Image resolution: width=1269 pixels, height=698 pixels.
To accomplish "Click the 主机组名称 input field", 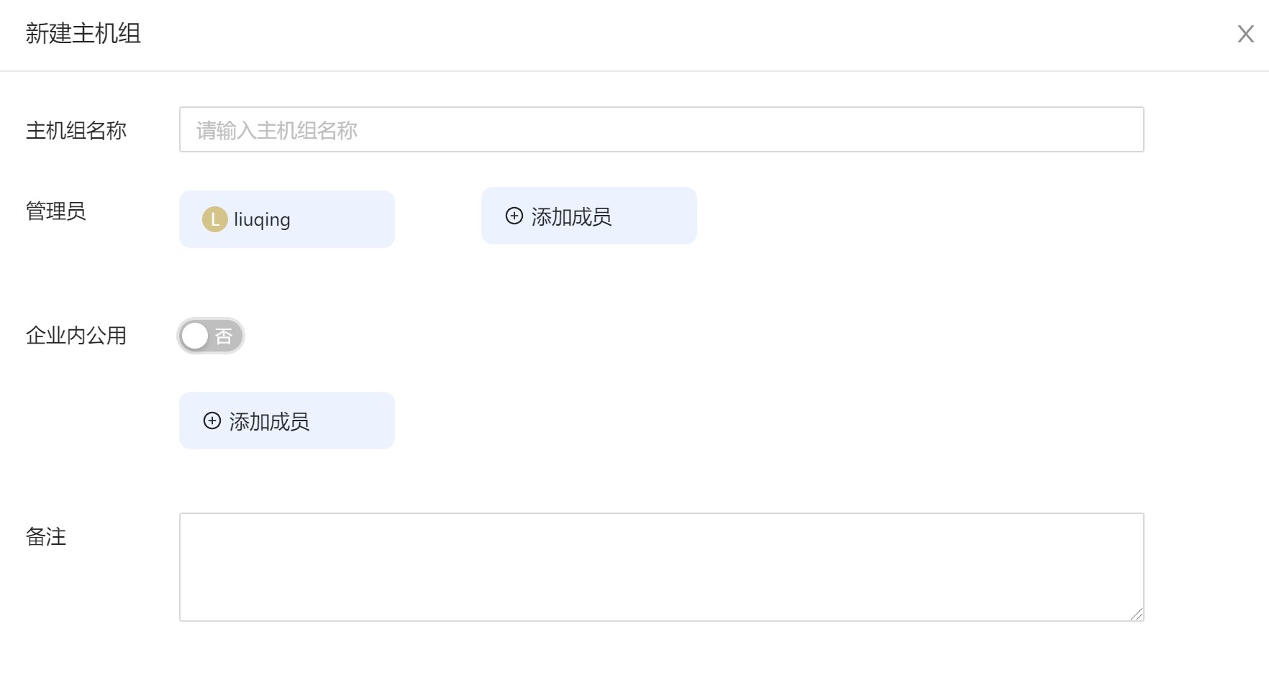I will click(x=662, y=130).
